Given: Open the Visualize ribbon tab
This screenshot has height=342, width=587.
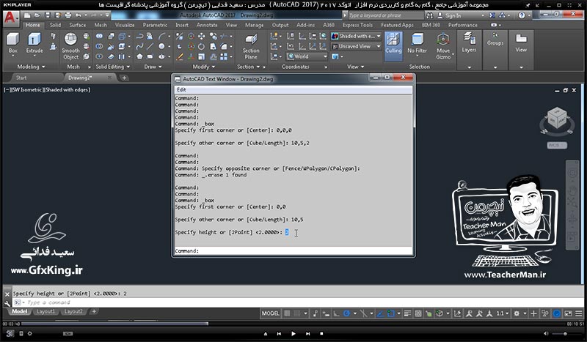Looking at the screenshot, I should 125,25.
